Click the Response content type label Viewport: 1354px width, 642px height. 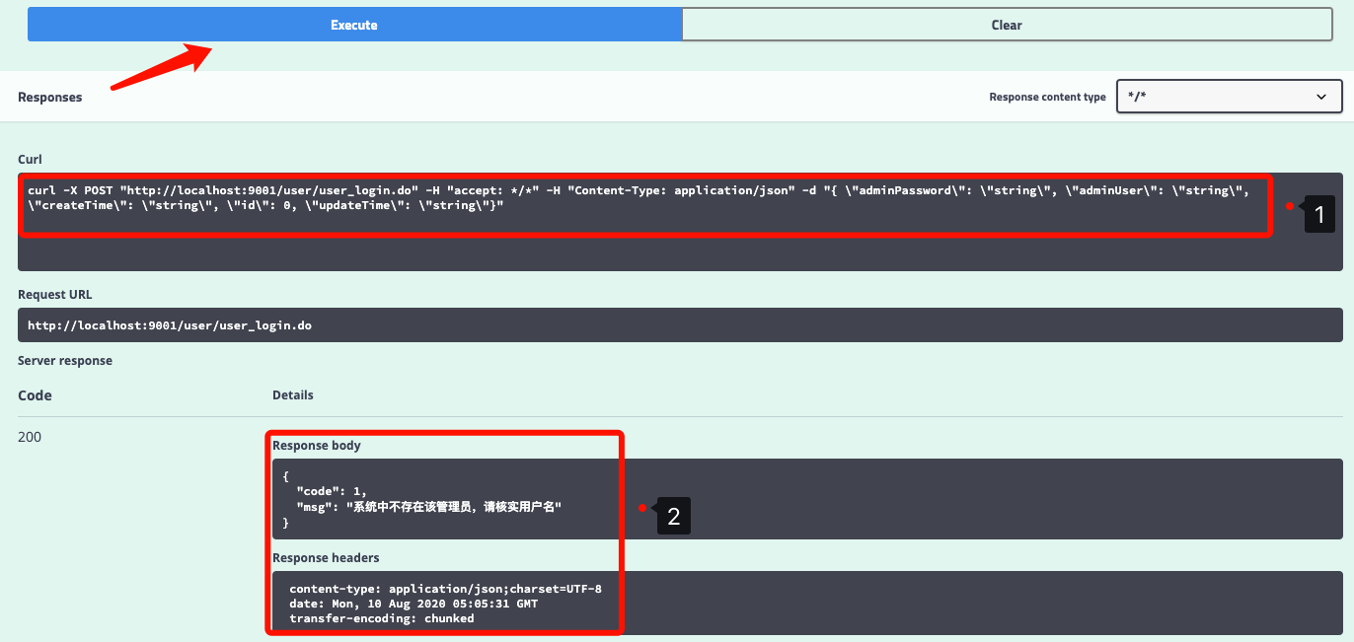click(1047, 98)
